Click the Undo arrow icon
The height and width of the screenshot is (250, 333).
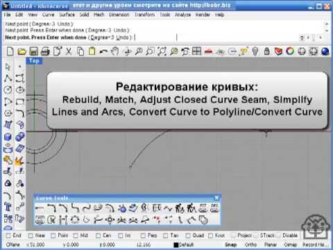(x=103, y=51)
